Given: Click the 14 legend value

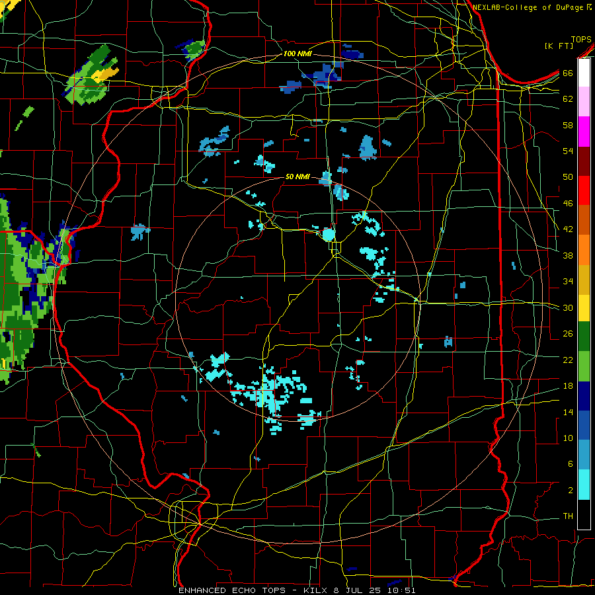Looking at the screenshot, I should click(568, 412).
